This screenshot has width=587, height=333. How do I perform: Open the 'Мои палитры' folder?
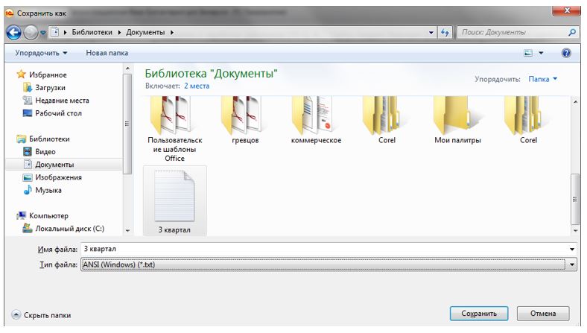tap(457, 119)
